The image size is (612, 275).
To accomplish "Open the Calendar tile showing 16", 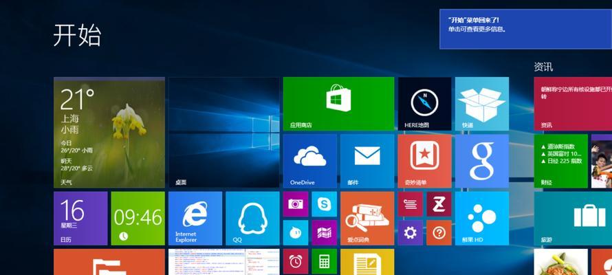I will click(x=80, y=219).
